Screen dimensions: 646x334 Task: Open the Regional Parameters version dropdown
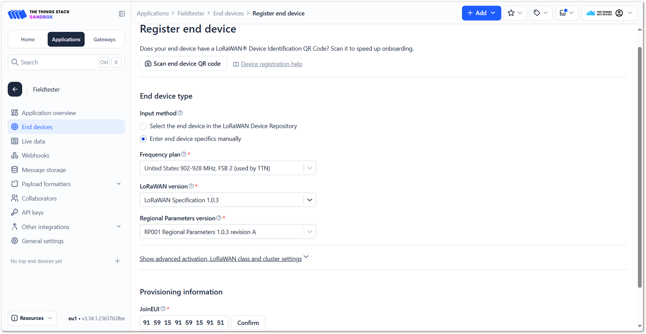coord(227,232)
